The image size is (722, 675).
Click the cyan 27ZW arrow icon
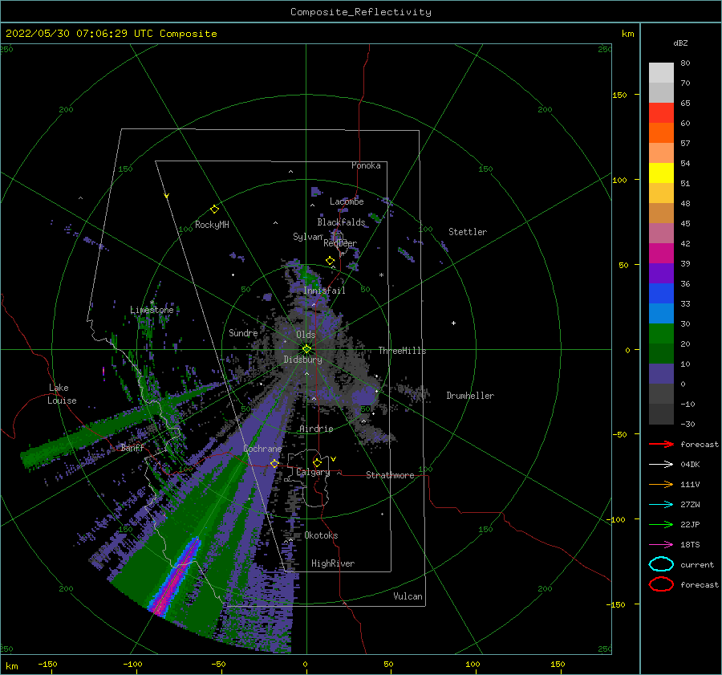661,505
